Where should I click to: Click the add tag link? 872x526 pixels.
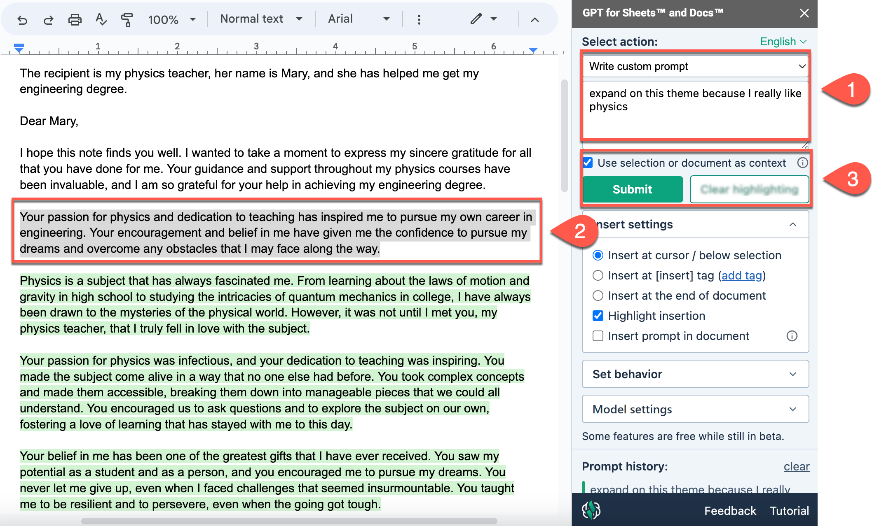coord(741,275)
